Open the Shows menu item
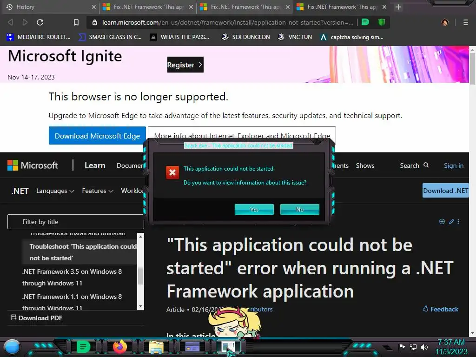The image size is (476, 357). [365, 165]
